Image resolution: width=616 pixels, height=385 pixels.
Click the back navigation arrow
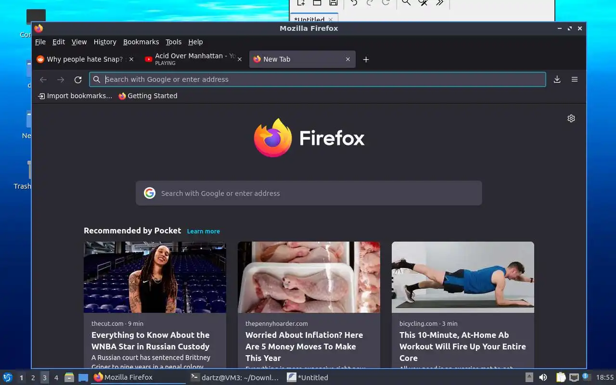[x=43, y=79]
